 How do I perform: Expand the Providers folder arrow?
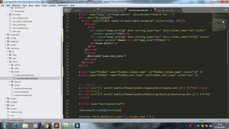[x=7, y=14]
